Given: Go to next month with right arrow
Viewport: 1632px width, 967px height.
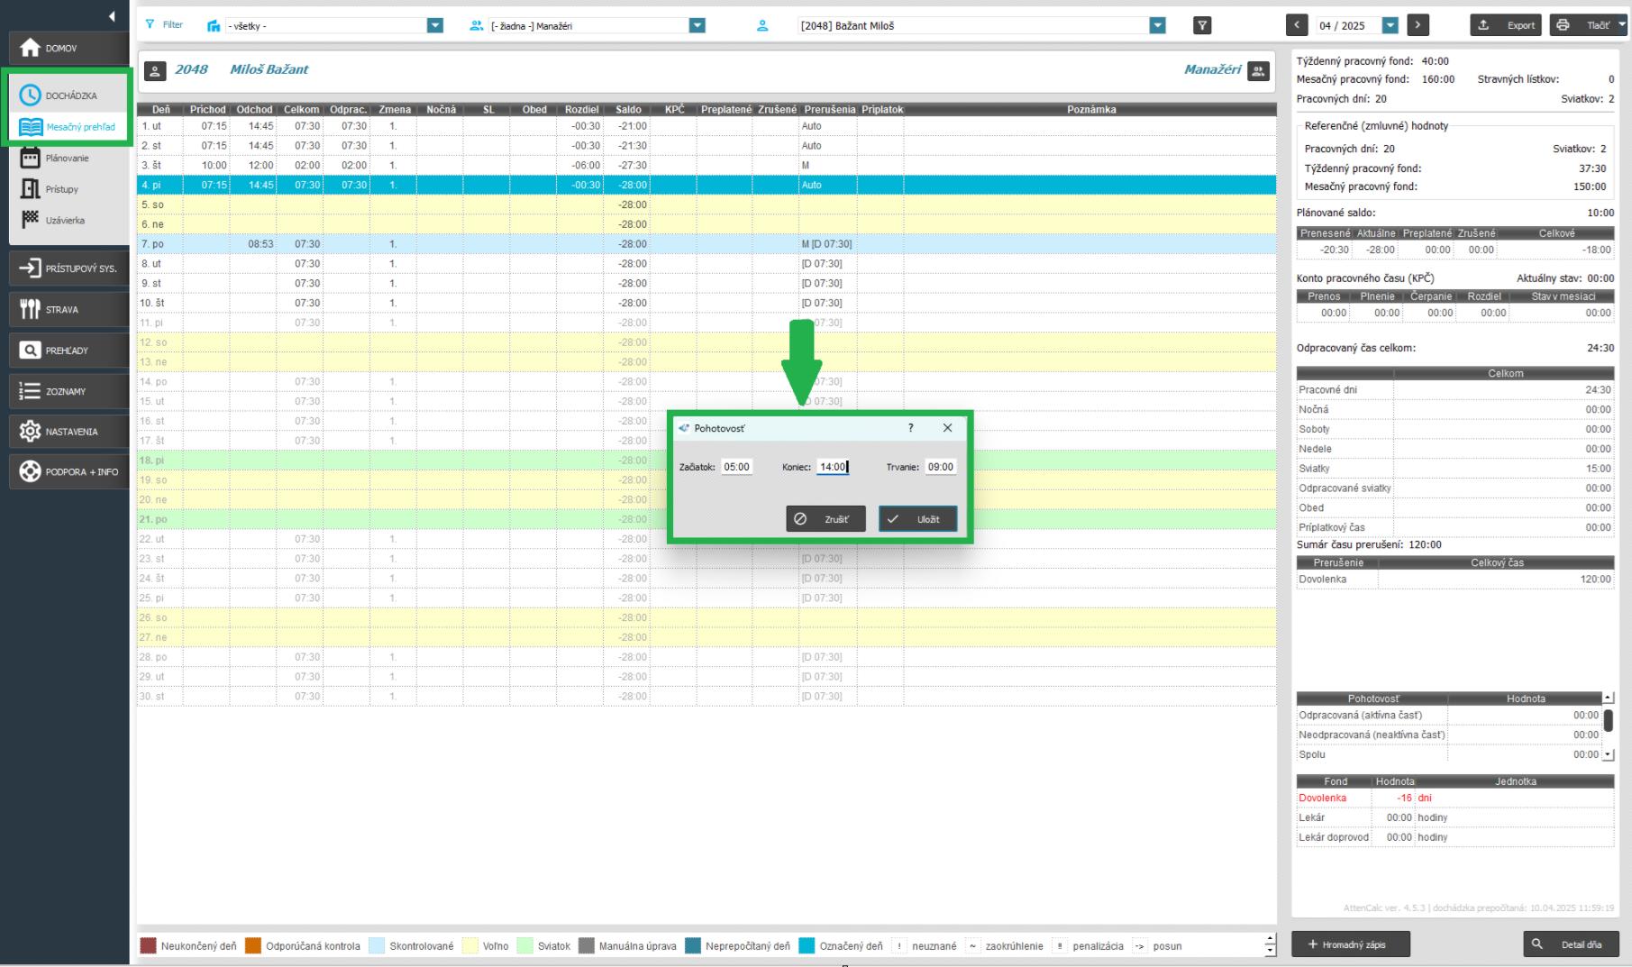Looking at the screenshot, I should (1418, 25).
